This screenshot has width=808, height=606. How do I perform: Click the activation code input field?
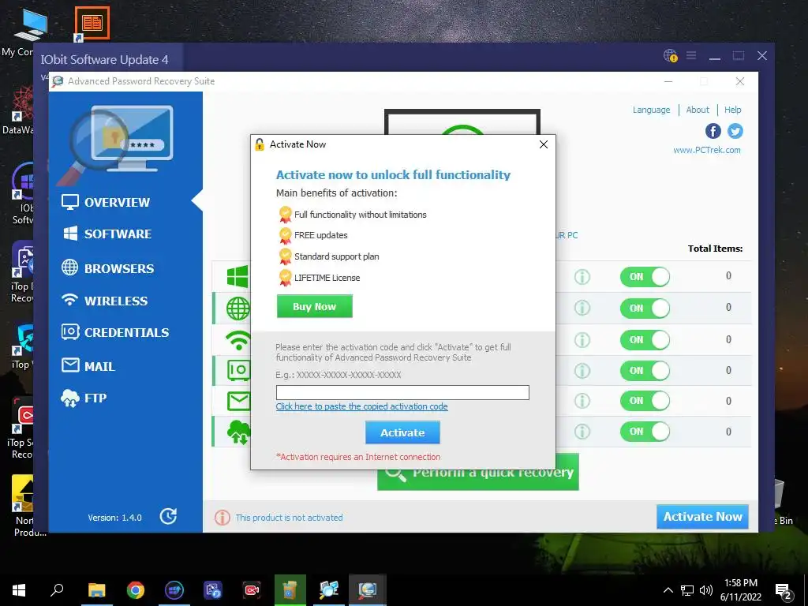[402, 392]
